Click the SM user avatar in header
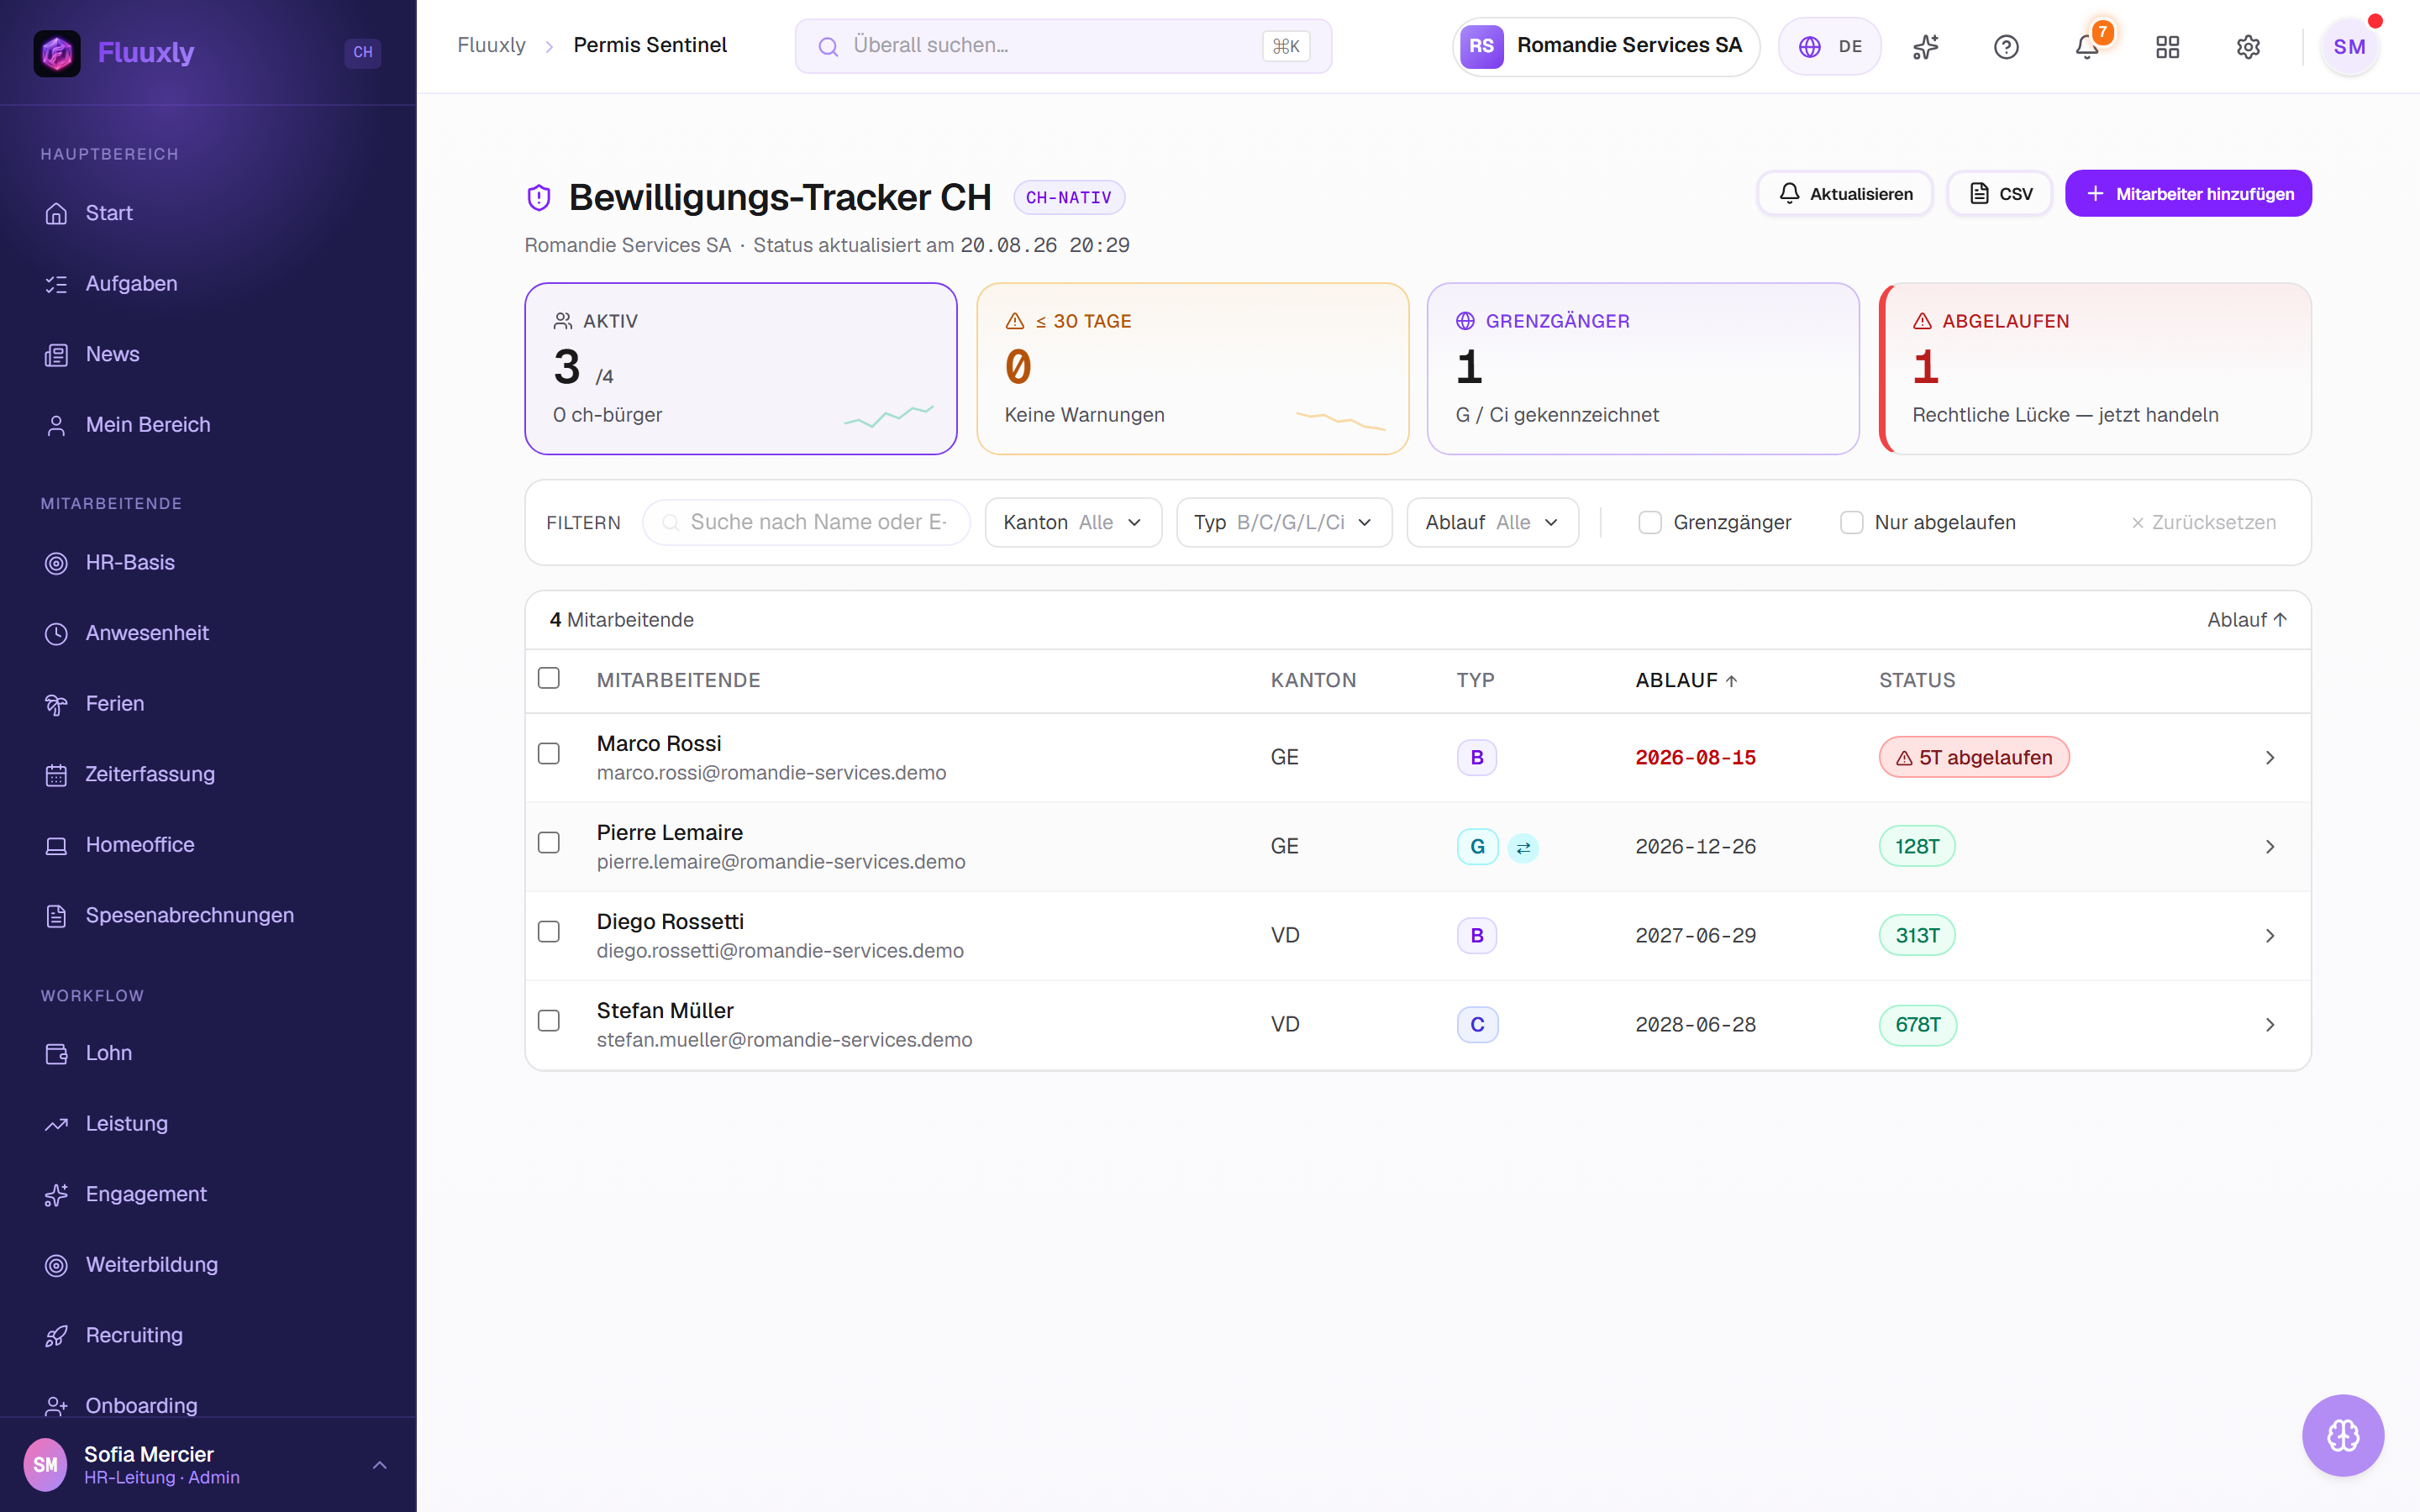 [2349, 47]
